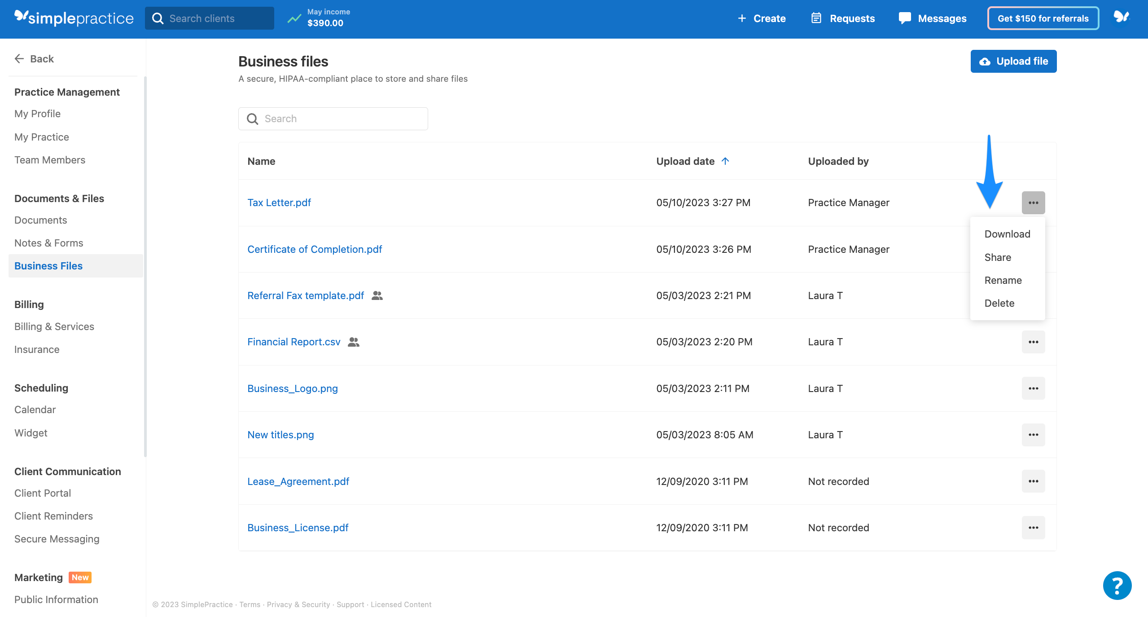
Task: Open Billing & Services in sidebar
Action: pos(54,326)
